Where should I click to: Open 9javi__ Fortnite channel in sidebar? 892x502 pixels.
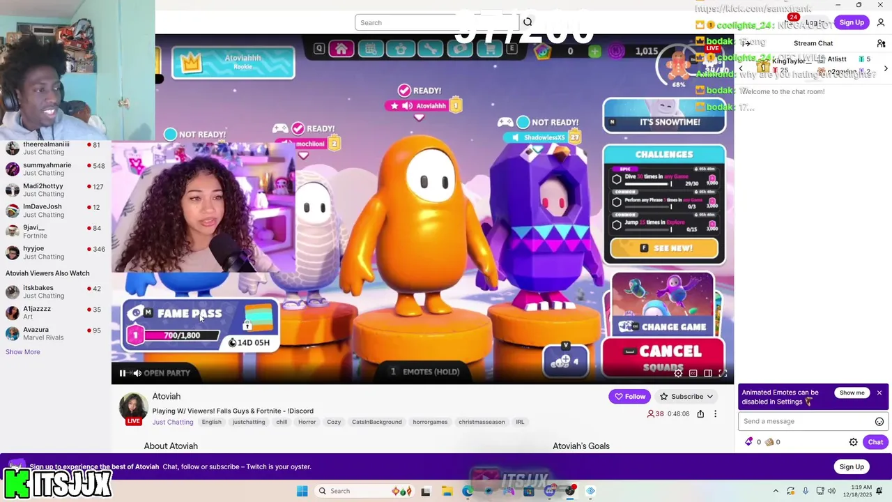(x=56, y=231)
